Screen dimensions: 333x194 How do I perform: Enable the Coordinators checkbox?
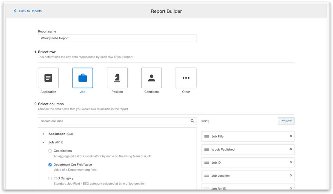click(x=50, y=151)
